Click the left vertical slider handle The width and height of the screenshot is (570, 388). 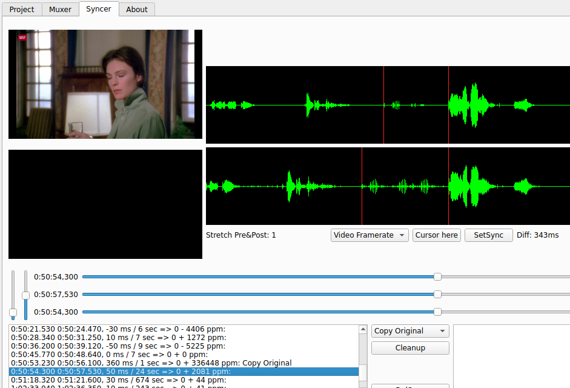coord(13,313)
